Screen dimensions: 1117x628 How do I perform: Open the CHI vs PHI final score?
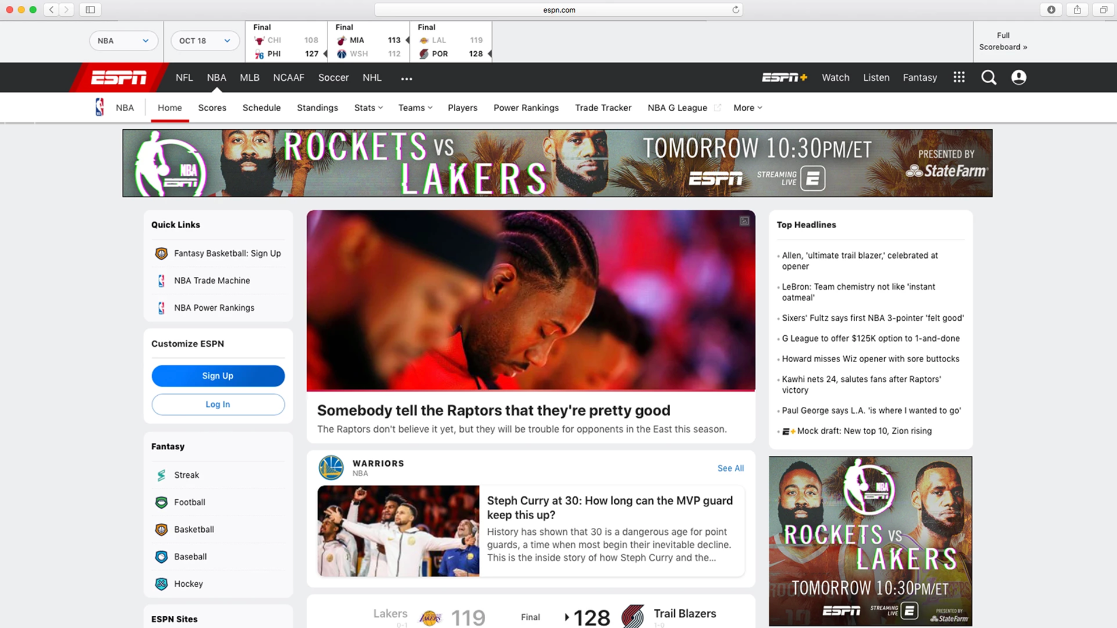coord(287,41)
